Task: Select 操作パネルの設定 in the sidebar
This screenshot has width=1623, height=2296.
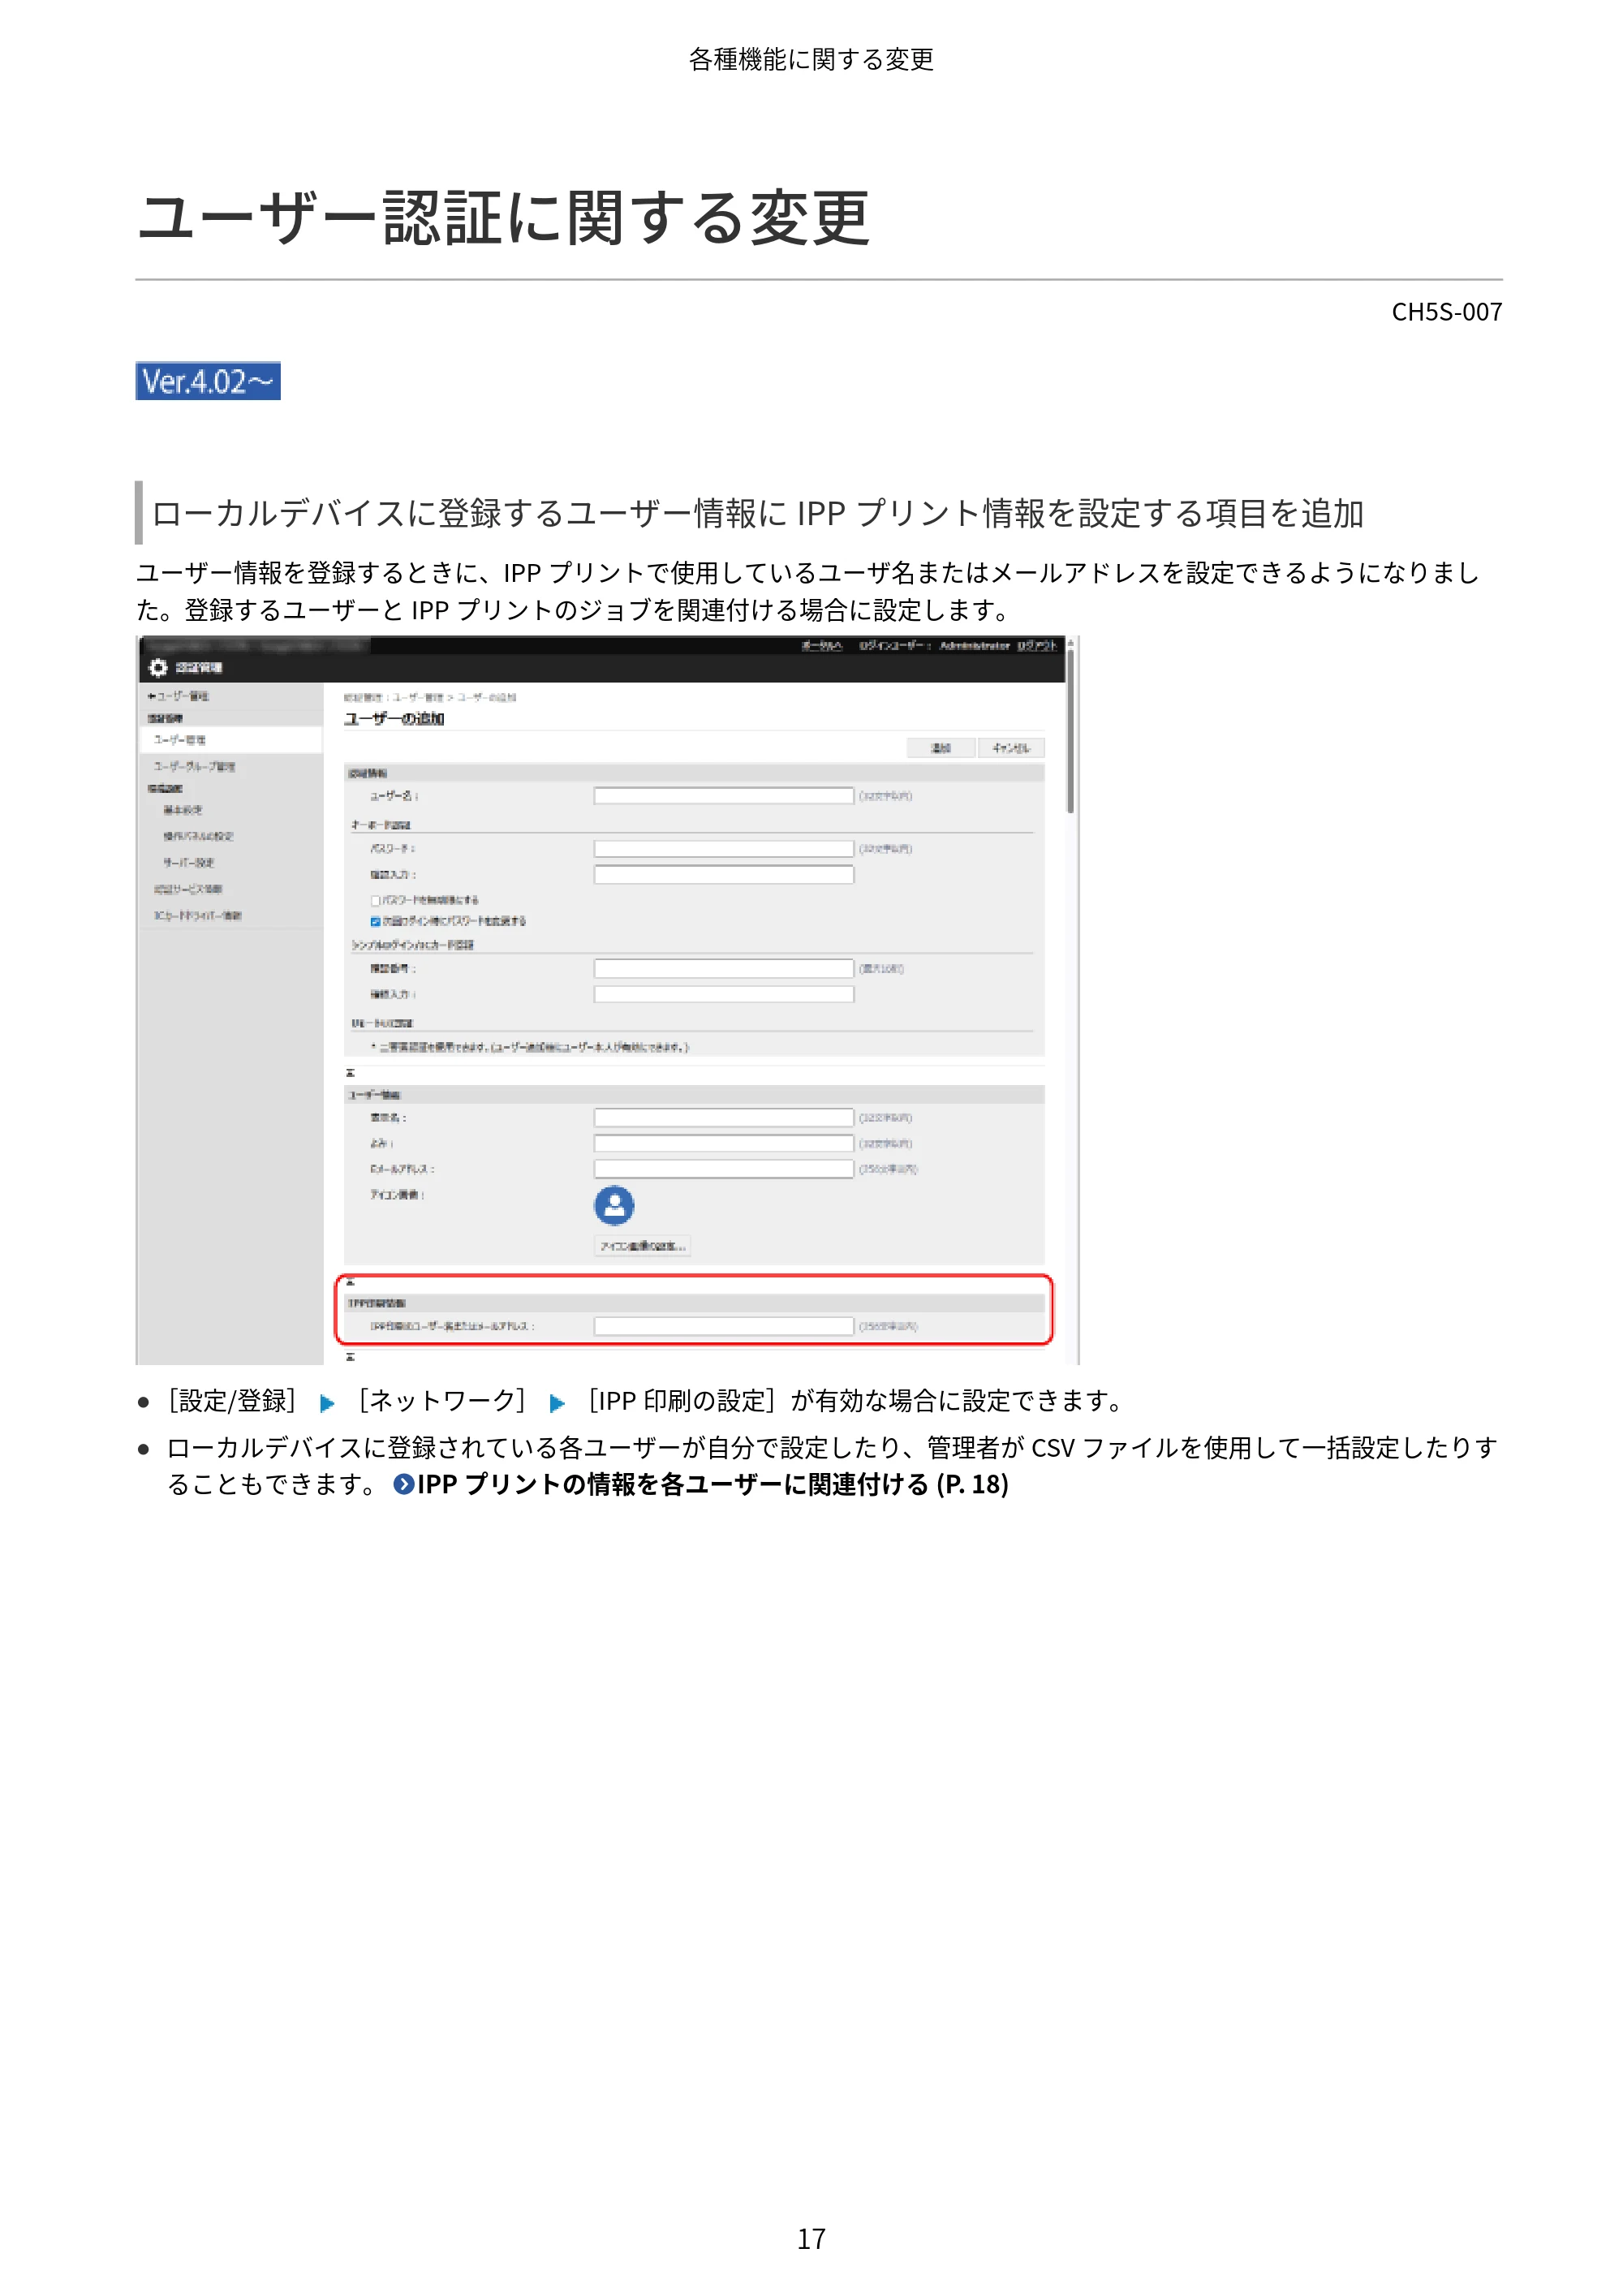Action: tap(198, 836)
